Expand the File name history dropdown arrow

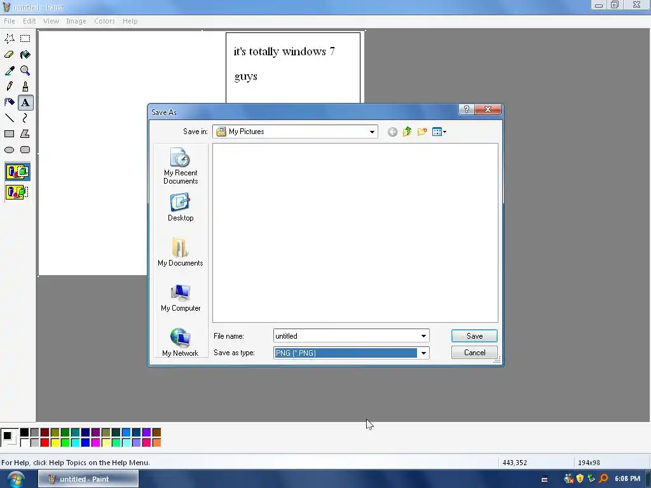coord(423,336)
